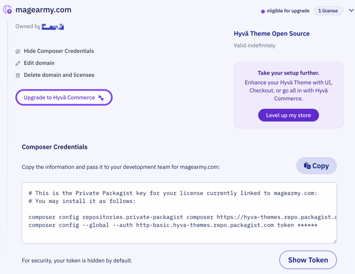Click the Level up my store button
Screen dimensions: 355x274
[x=288, y=115]
